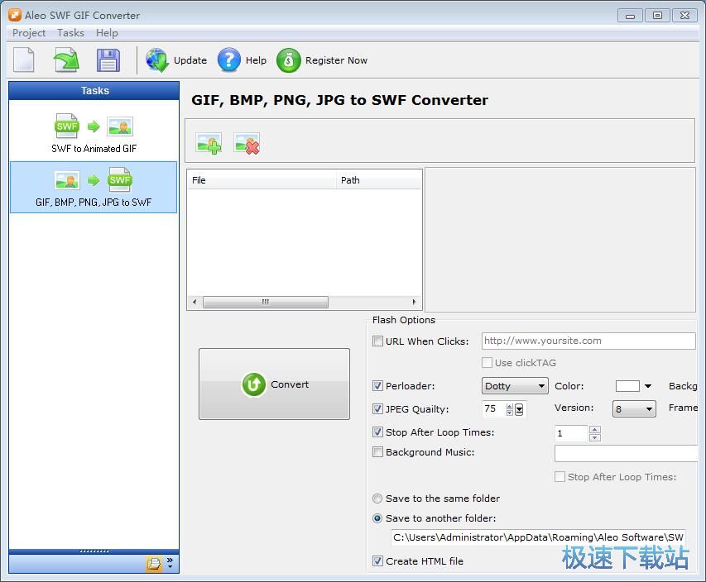Click the file list scroll right arrow
Screen dimensions: 706x582
(414, 302)
